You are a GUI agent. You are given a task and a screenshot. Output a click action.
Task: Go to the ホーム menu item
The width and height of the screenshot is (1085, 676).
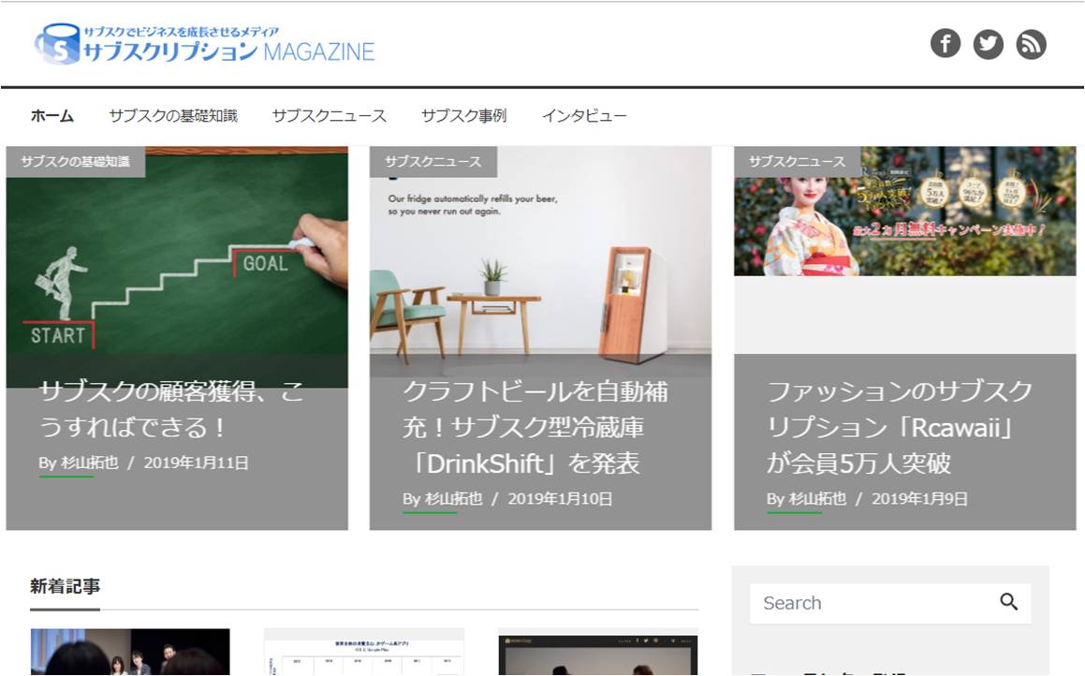pos(51,115)
